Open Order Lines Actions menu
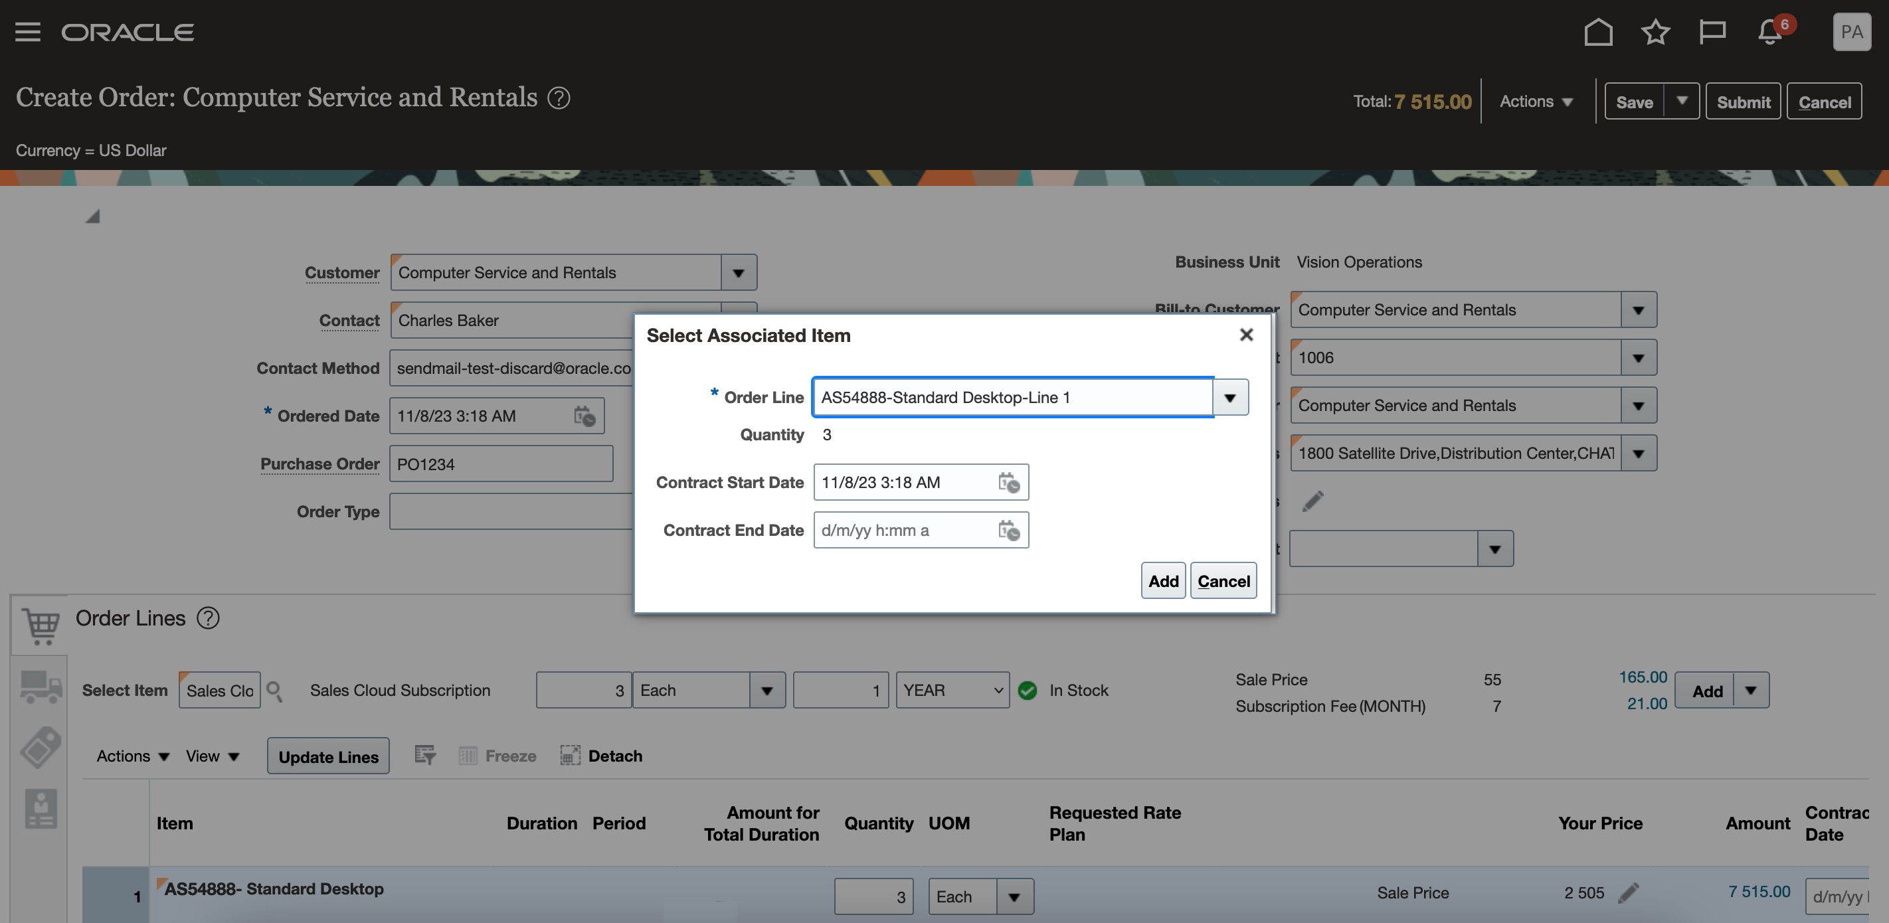Screen dimensions: 1889x923 (133, 756)
